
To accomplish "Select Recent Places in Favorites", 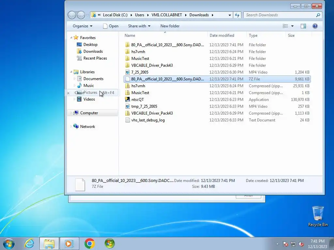I will click(95, 58).
